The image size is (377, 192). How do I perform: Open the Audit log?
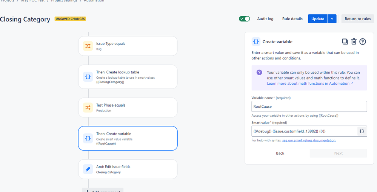coord(265,19)
